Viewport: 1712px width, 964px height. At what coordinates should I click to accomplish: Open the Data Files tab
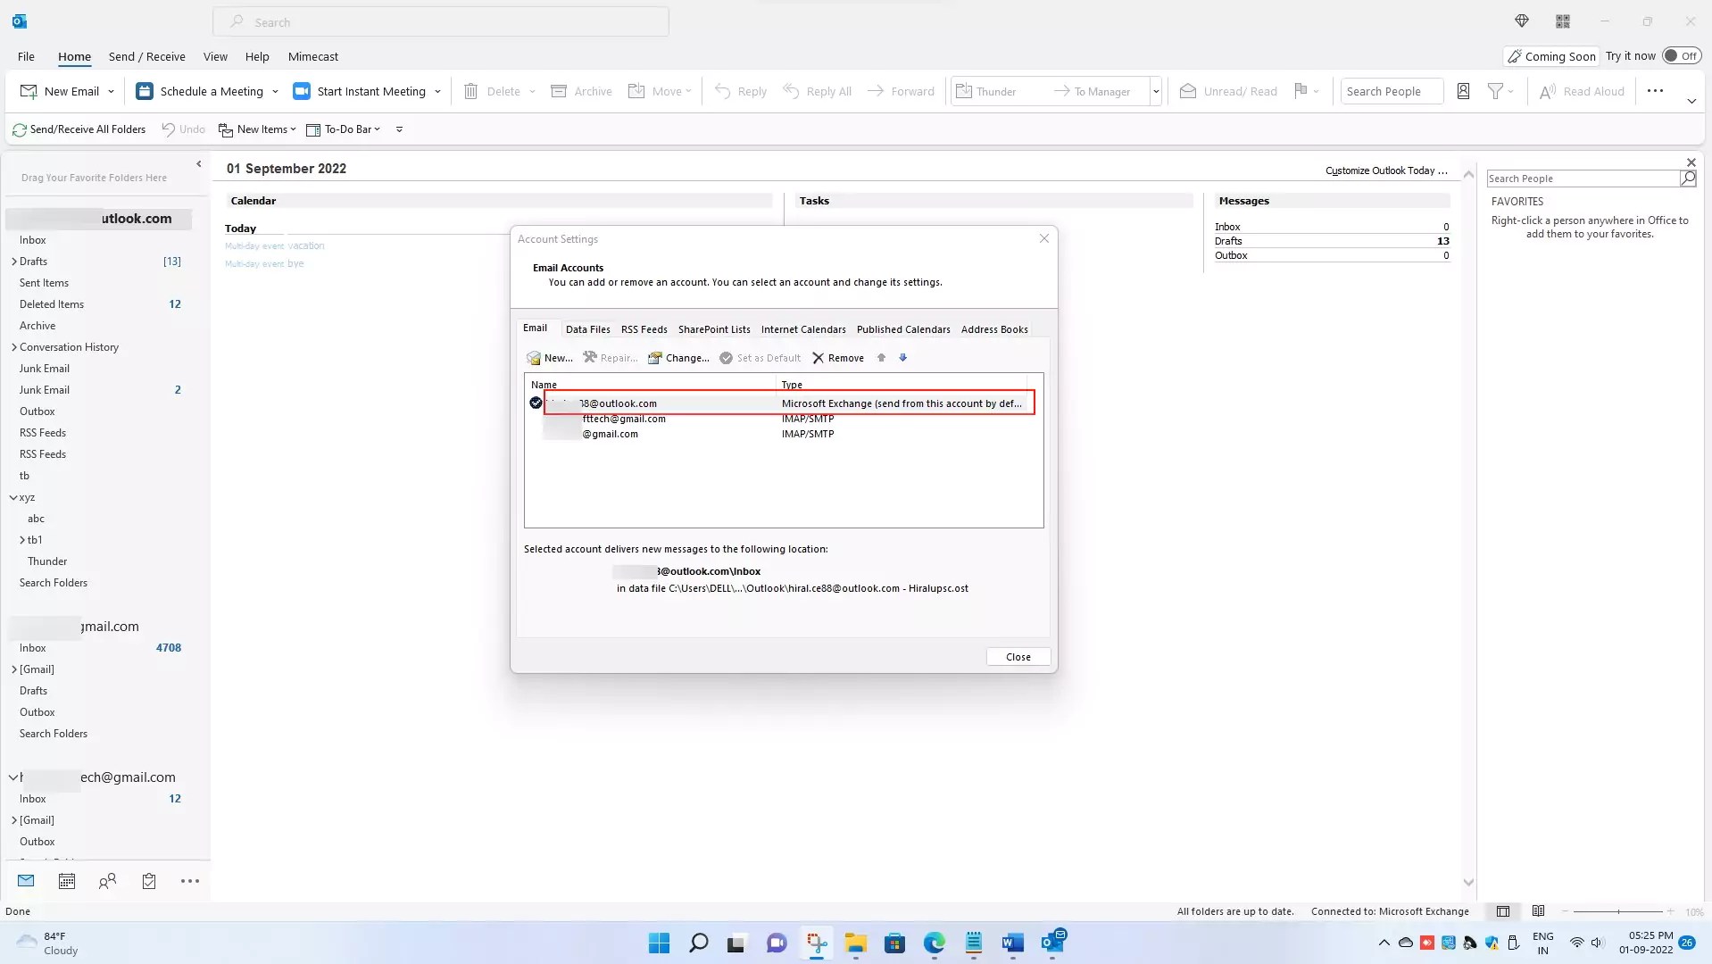[587, 328]
